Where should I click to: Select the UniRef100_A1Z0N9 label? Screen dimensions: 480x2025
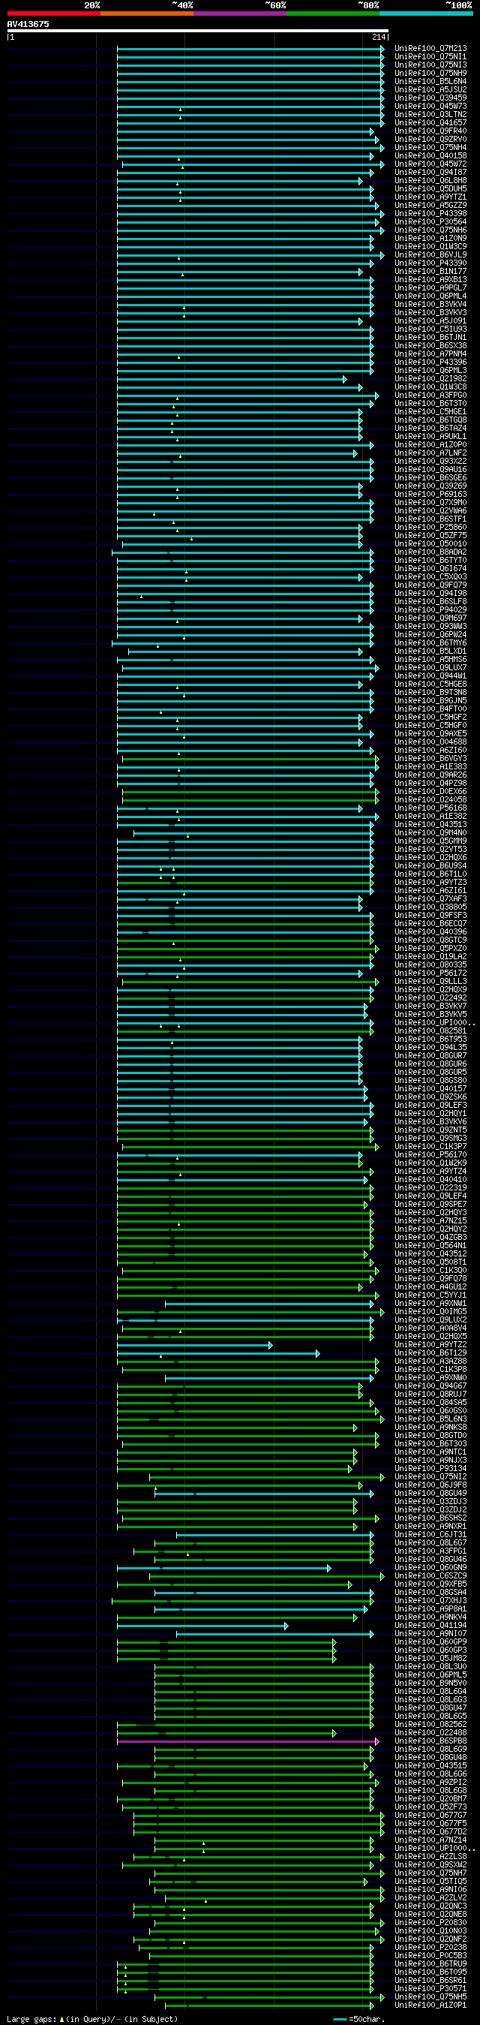pos(430,238)
